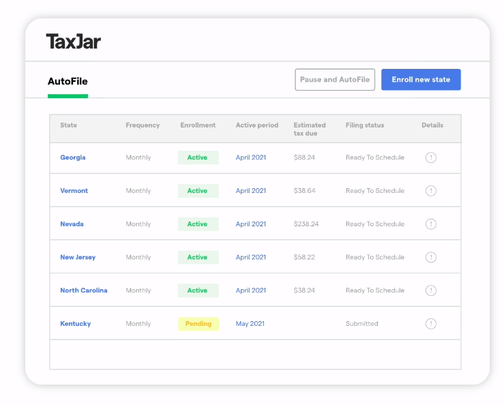Click Kentucky's May 2021 active period
Screen dimensions: 504x405
click(x=250, y=324)
